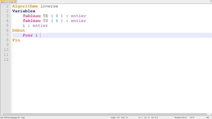
Task: Click line number 7 in the margin
Action: (x=7, y=35)
